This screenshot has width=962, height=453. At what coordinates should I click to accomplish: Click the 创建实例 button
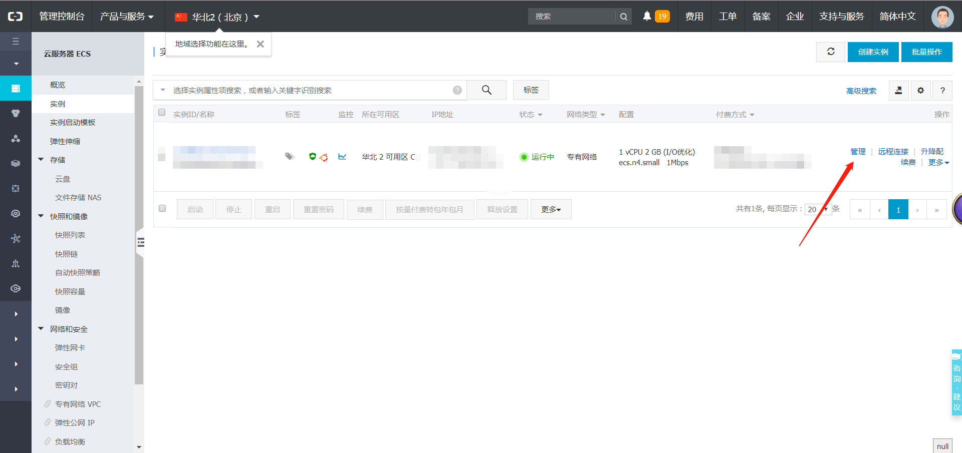pyautogui.click(x=873, y=52)
